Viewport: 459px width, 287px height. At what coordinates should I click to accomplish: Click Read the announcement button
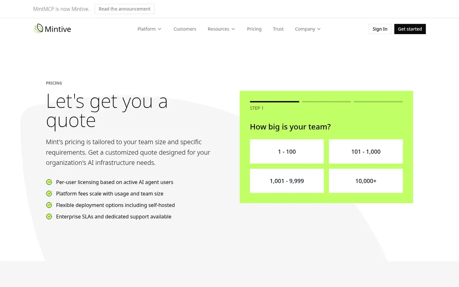coord(125,9)
